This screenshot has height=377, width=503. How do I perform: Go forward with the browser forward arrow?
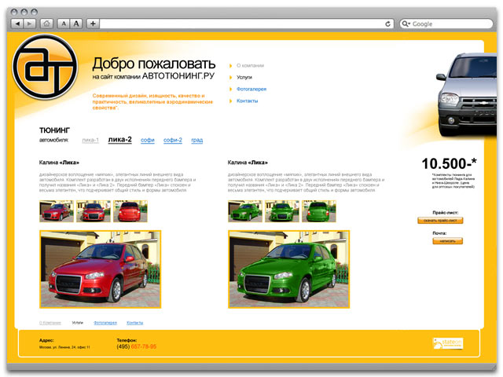point(30,24)
